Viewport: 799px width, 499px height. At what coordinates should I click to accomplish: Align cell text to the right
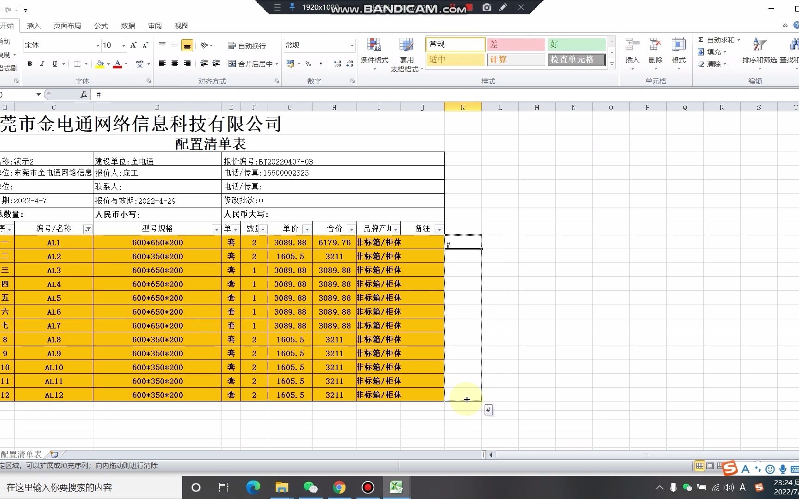[187, 63]
